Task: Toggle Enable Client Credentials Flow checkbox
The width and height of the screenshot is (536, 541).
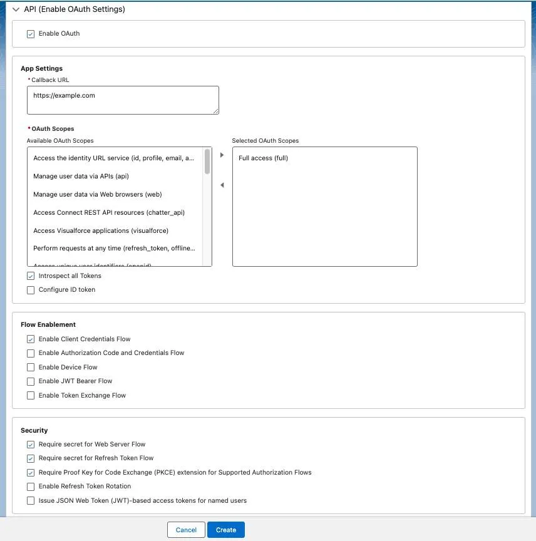Action: (x=31, y=339)
